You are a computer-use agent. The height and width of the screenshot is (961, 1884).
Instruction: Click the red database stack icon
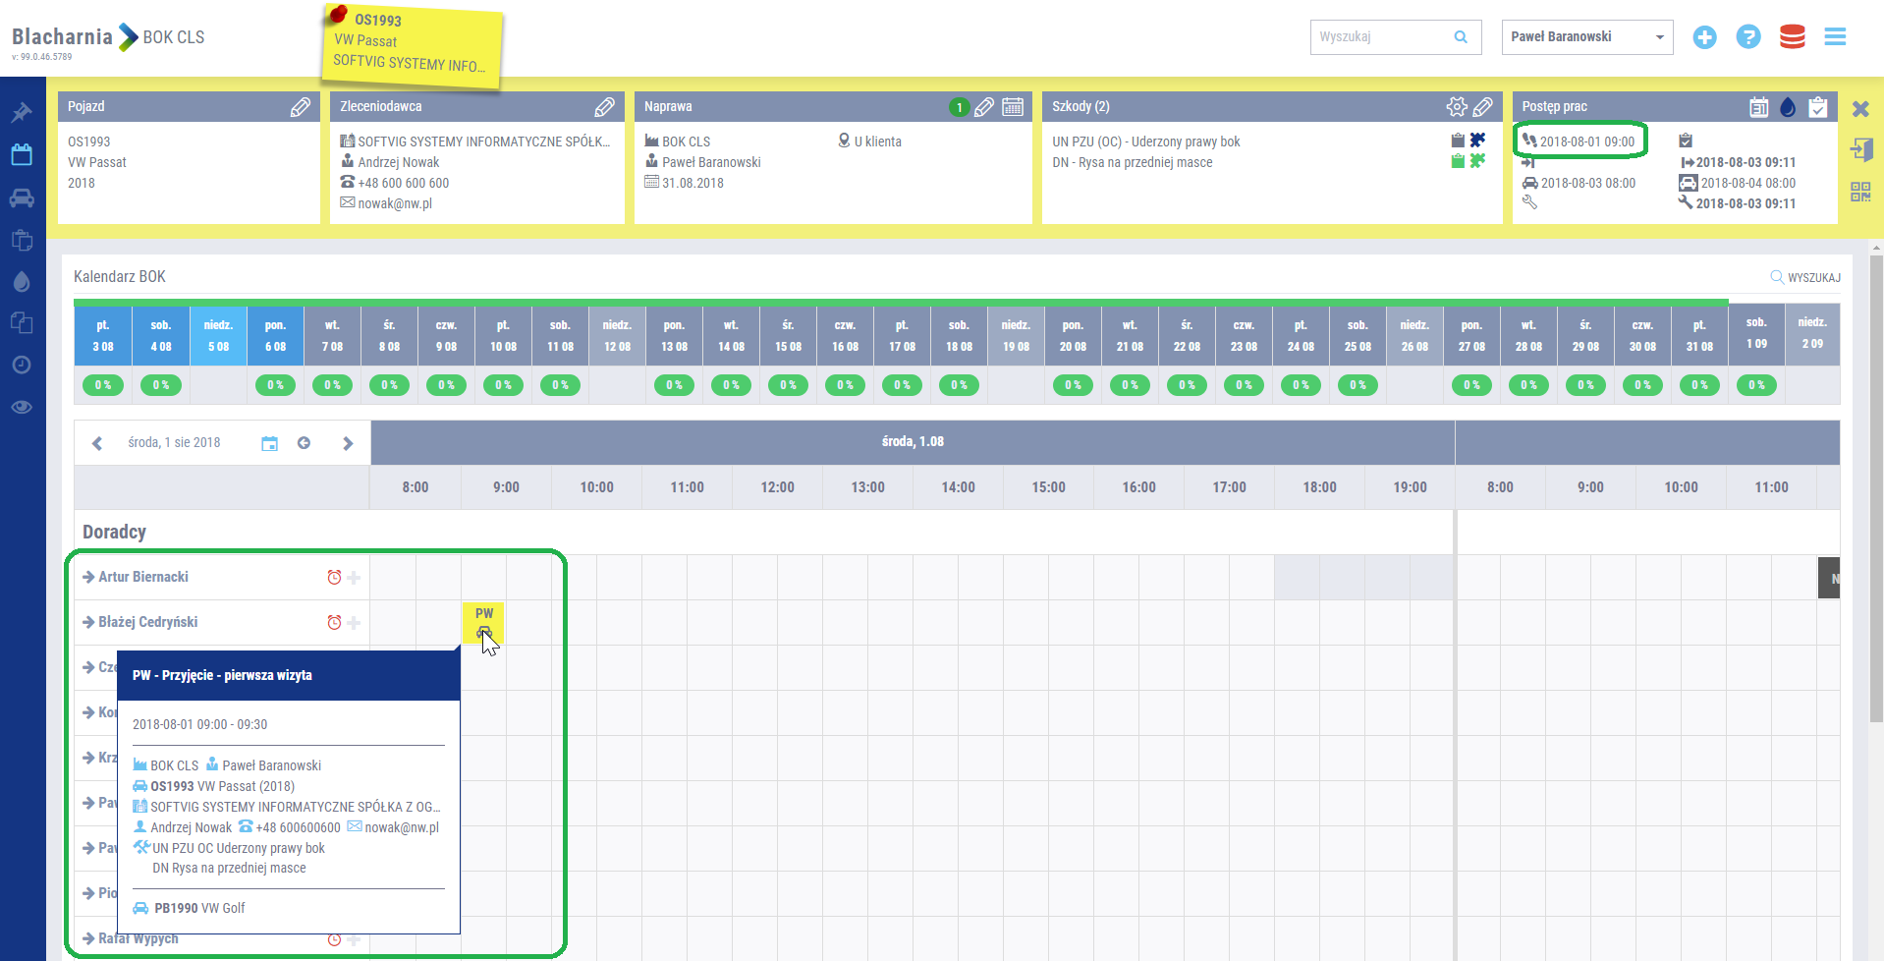coord(1792,37)
